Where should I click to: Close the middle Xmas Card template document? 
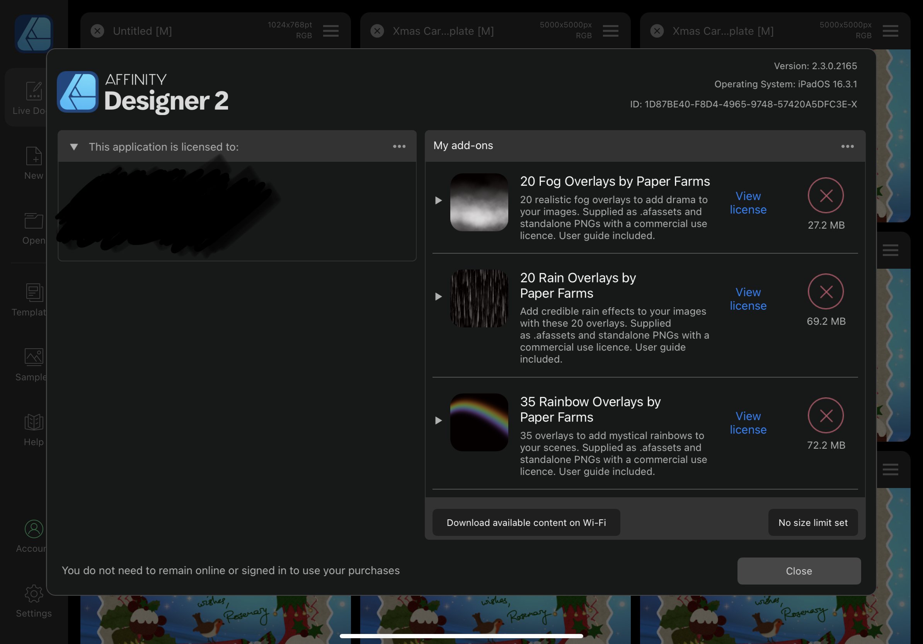click(377, 31)
